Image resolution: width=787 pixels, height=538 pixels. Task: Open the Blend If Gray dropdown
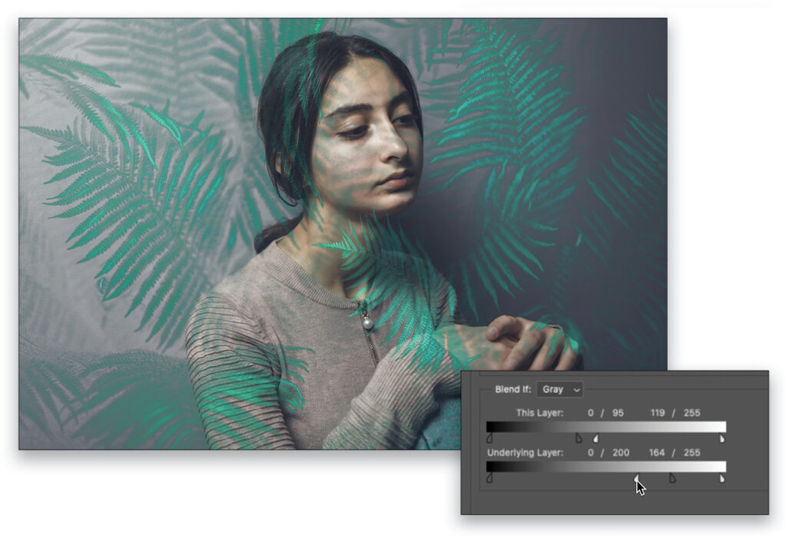(x=560, y=389)
